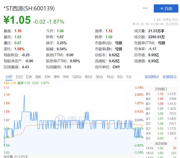This screenshot has width=180, height=158.
Task: Click the 14:56 trade with volume 223
Action: (x=161, y=153)
